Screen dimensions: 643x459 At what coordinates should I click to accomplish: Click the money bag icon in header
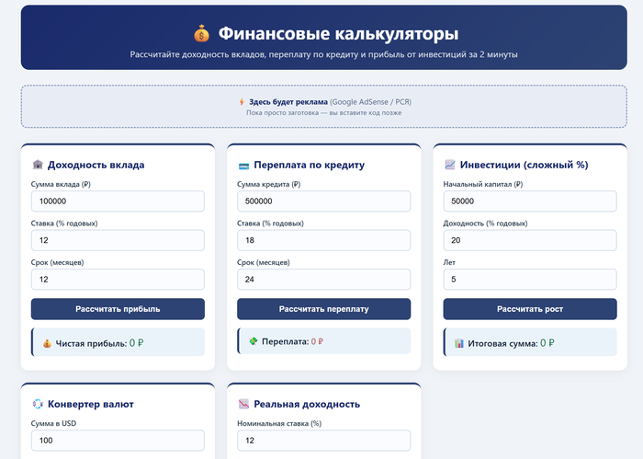click(x=201, y=34)
